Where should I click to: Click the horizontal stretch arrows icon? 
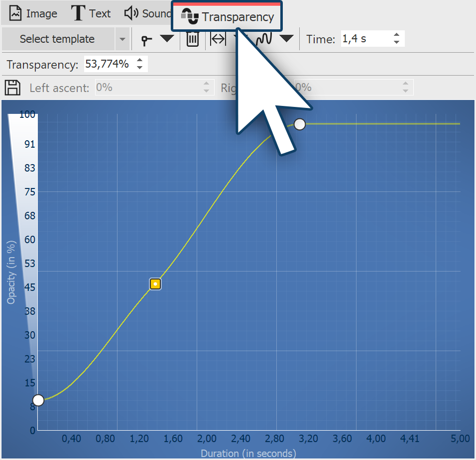218,39
